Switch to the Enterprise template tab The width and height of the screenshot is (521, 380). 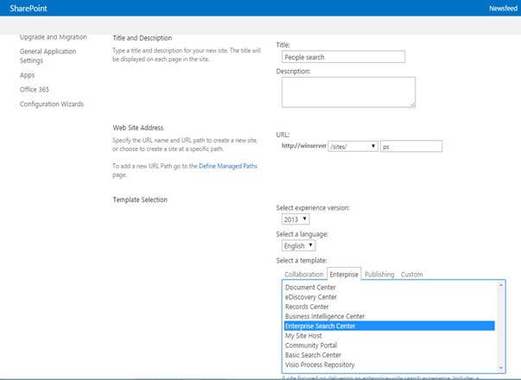click(344, 274)
